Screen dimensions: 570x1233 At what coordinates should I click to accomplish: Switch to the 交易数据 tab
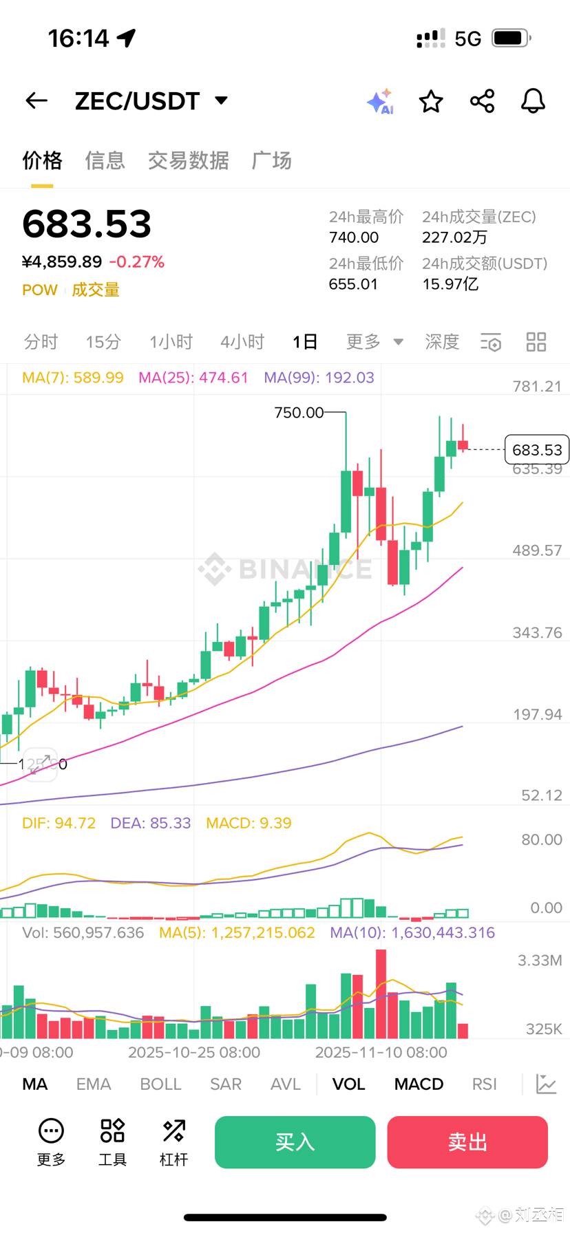pyautogui.click(x=188, y=160)
